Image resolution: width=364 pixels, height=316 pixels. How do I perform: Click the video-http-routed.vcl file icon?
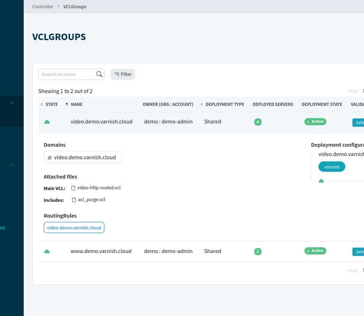(73, 188)
